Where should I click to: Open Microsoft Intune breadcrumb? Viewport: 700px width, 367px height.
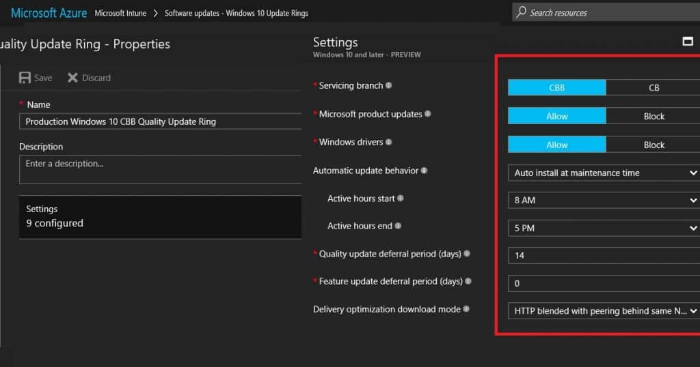pyautogui.click(x=120, y=14)
